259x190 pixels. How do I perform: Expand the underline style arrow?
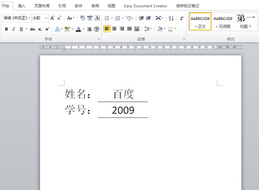coord(26,29)
